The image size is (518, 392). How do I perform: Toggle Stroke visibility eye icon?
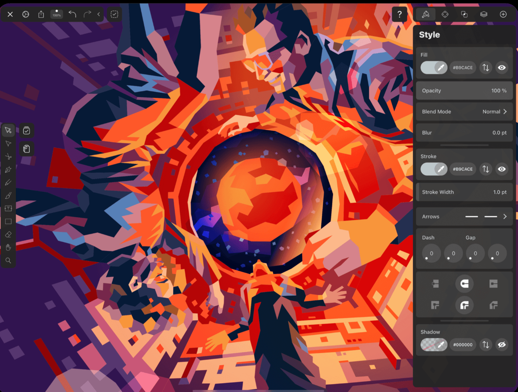(501, 169)
